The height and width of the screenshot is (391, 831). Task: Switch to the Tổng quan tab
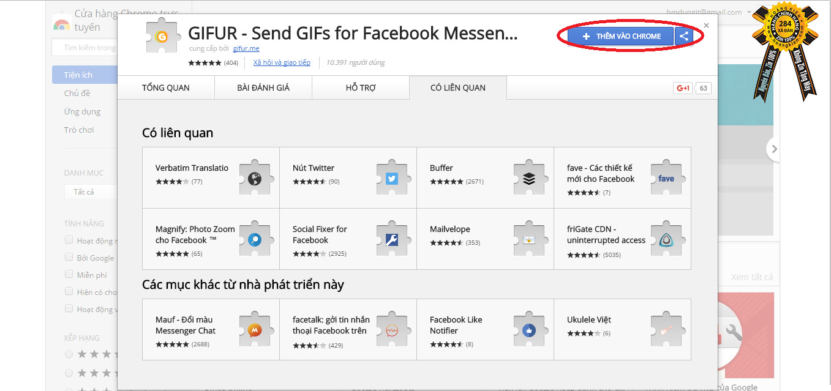tap(166, 88)
